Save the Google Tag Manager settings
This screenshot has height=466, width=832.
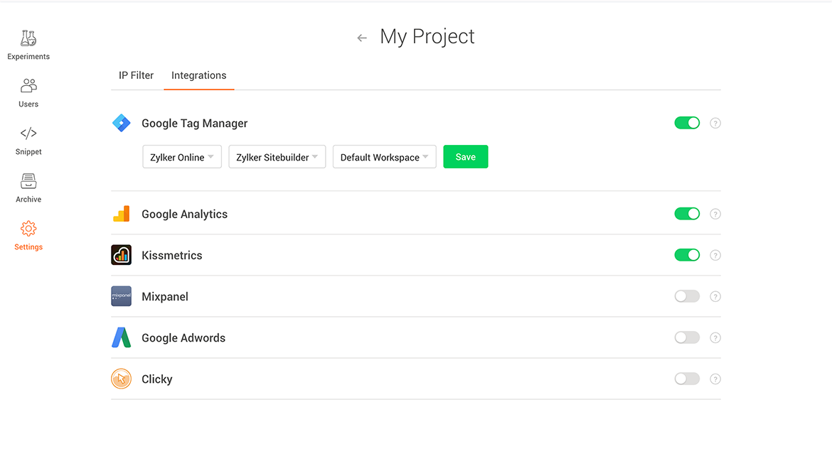click(x=465, y=157)
